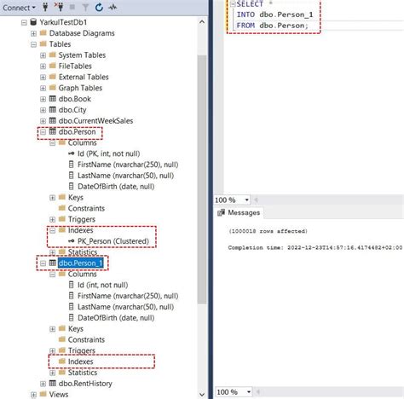Expand the dbo.CurrentWeekSales table
Viewport: 404px width, 399px height.
pyautogui.click(x=43, y=121)
